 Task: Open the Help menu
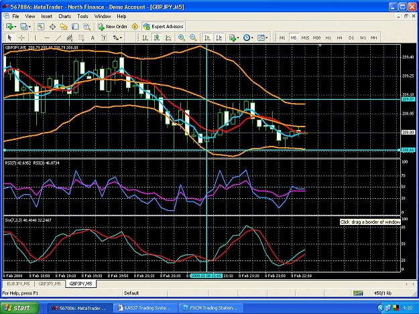121,16
